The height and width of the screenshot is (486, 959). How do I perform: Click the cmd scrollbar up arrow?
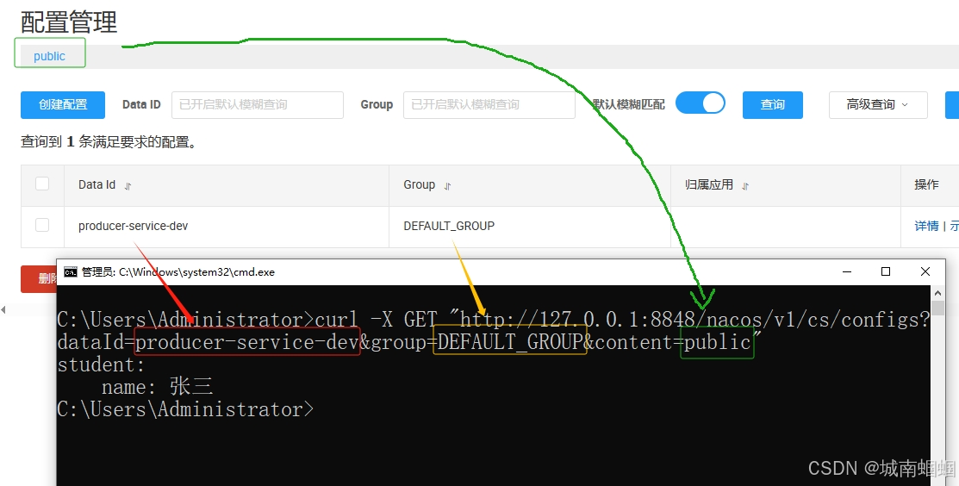point(937,294)
